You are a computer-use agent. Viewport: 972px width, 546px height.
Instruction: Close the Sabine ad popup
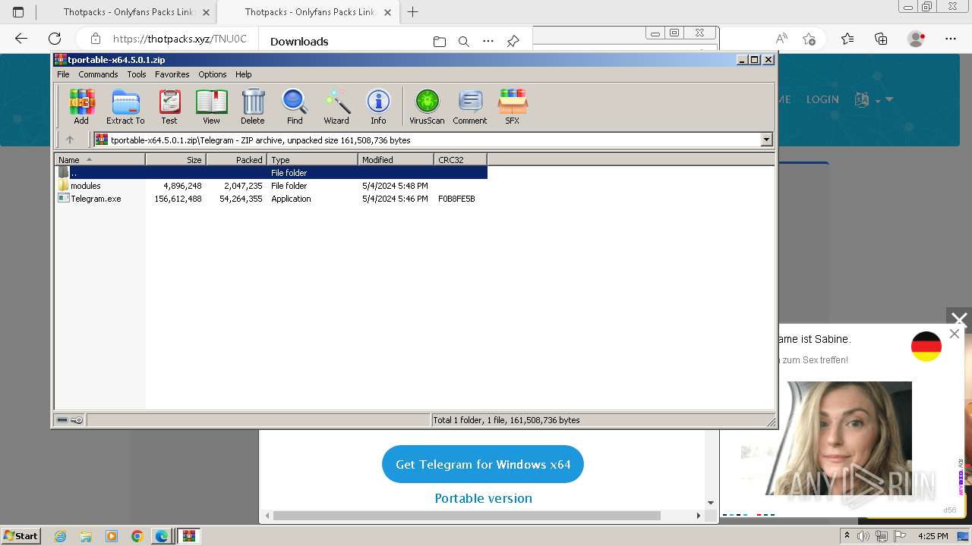point(955,334)
